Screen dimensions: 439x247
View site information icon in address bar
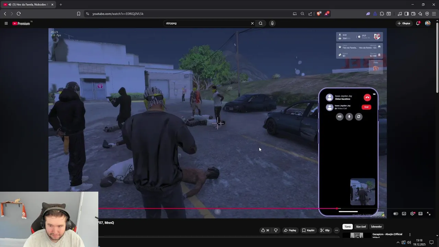pos(87,14)
